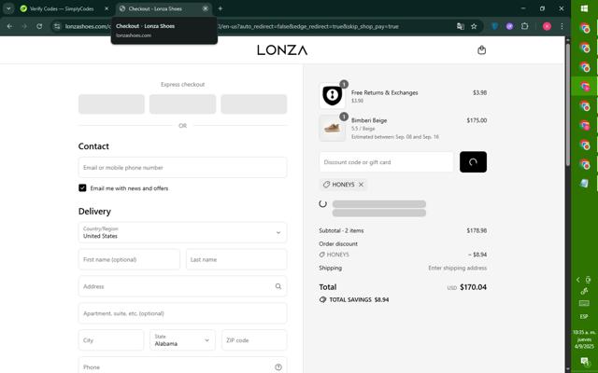Open the Windows Start button
598x373 pixels.
pos(585,8)
